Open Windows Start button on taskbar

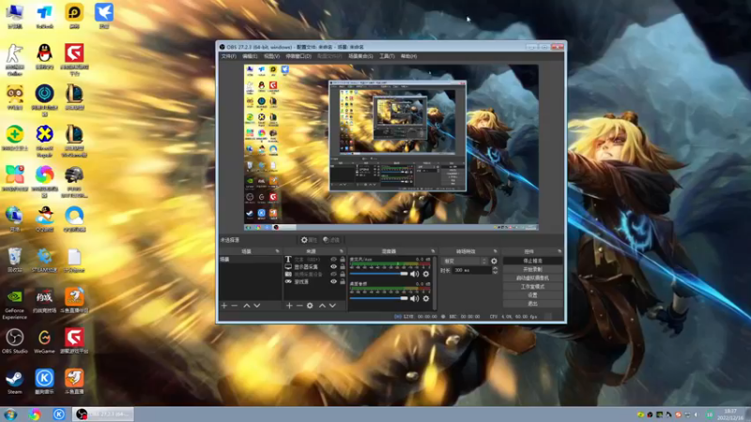(10, 414)
